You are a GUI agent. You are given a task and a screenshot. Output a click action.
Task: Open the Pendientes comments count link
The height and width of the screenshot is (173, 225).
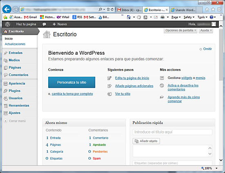(x=100, y=152)
